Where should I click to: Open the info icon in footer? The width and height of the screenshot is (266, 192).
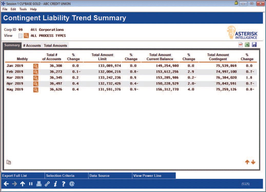55,184
